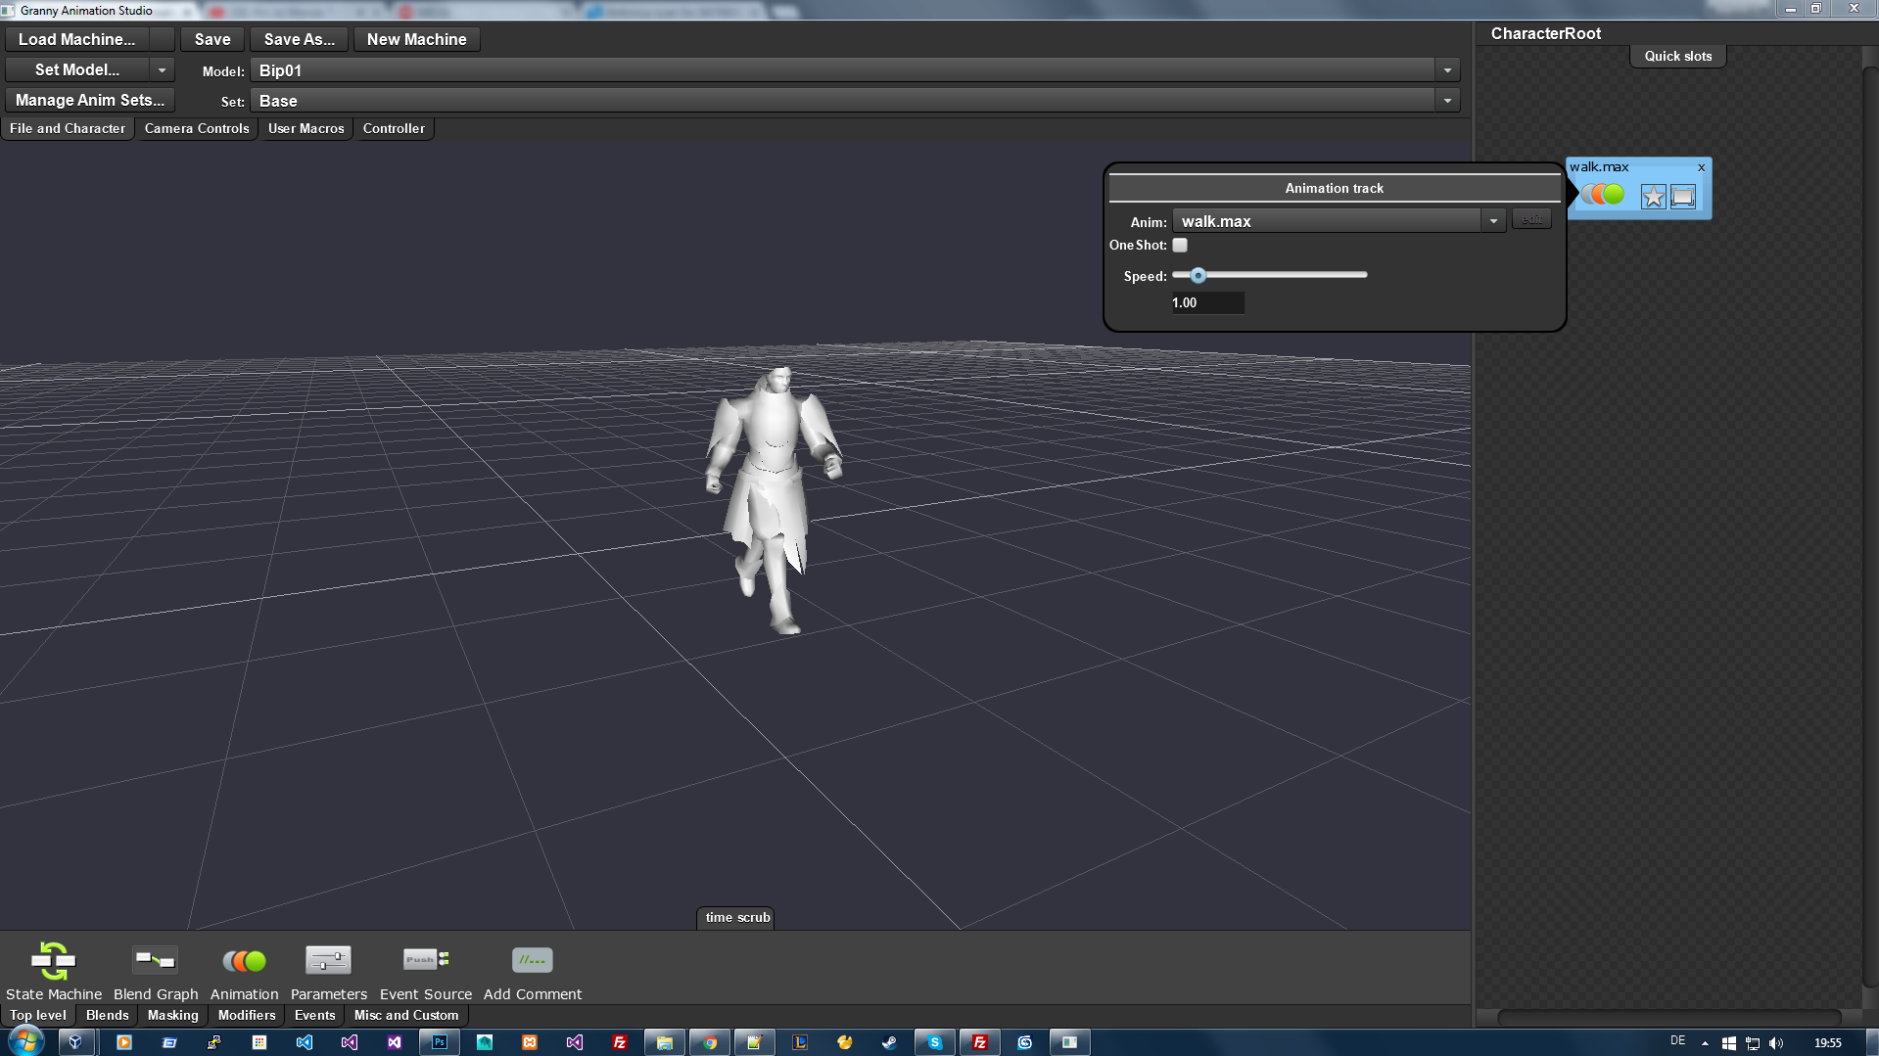Switch to Camera Controls tab
The height and width of the screenshot is (1056, 1879).
click(x=197, y=128)
